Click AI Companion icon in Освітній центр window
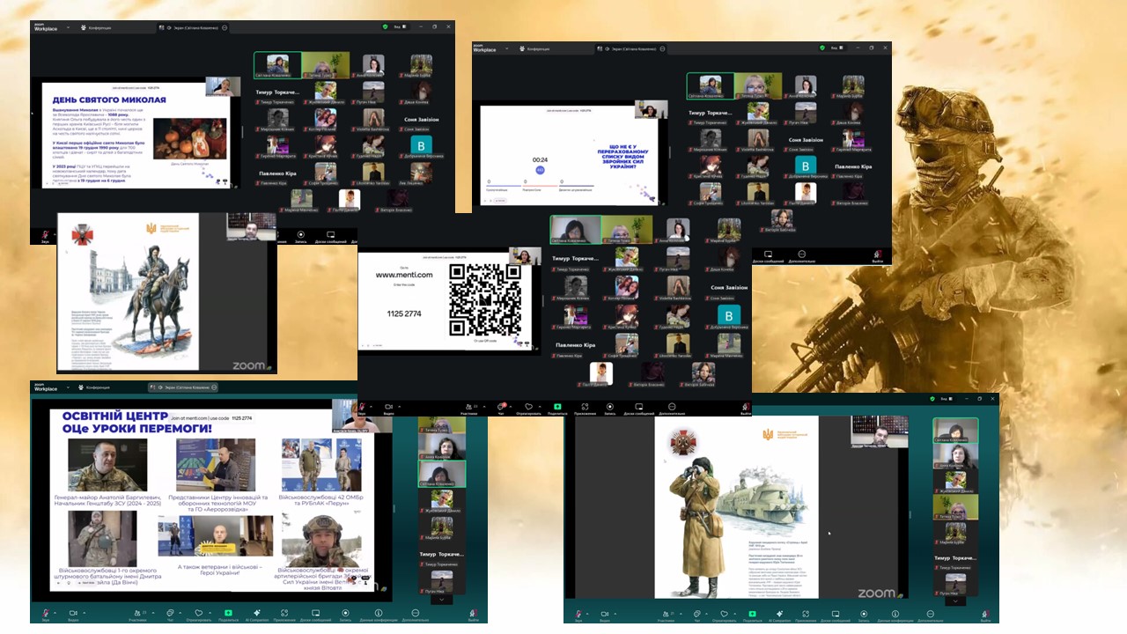The width and height of the screenshot is (1127, 634). [x=256, y=613]
